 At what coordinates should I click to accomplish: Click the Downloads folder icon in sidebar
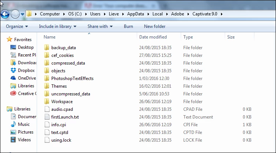(x=13, y=63)
